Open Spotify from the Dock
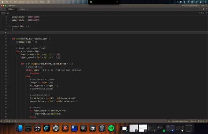The width and height of the screenshot is (208, 134). pyautogui.click(x=111, y=128)
